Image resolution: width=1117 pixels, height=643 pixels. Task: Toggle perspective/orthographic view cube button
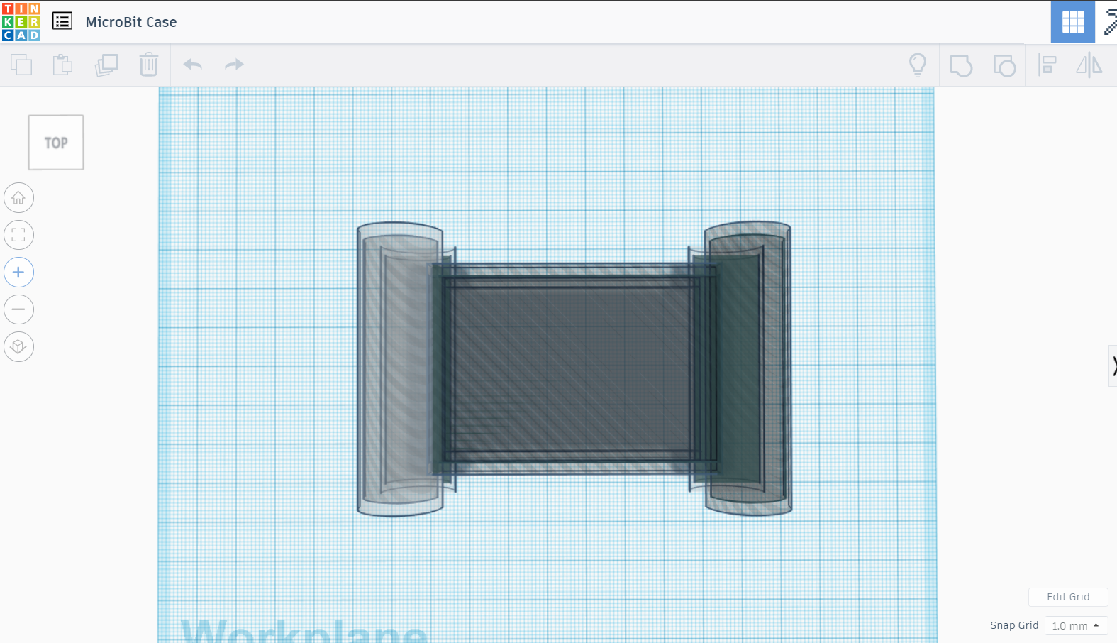19,347
